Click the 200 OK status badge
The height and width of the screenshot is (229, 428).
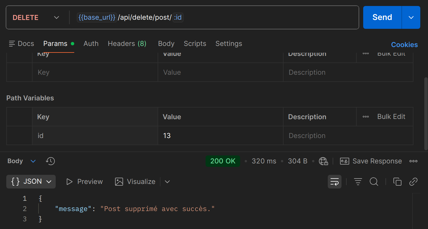(223, 161)
